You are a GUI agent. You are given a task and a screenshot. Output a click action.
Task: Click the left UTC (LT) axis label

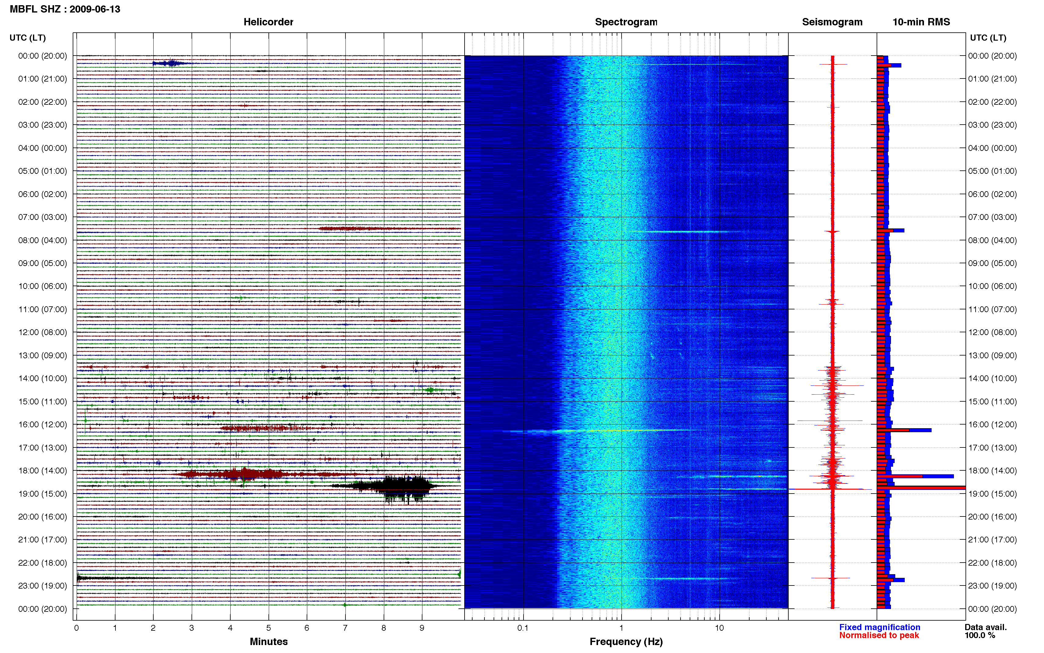coord(27,38)
